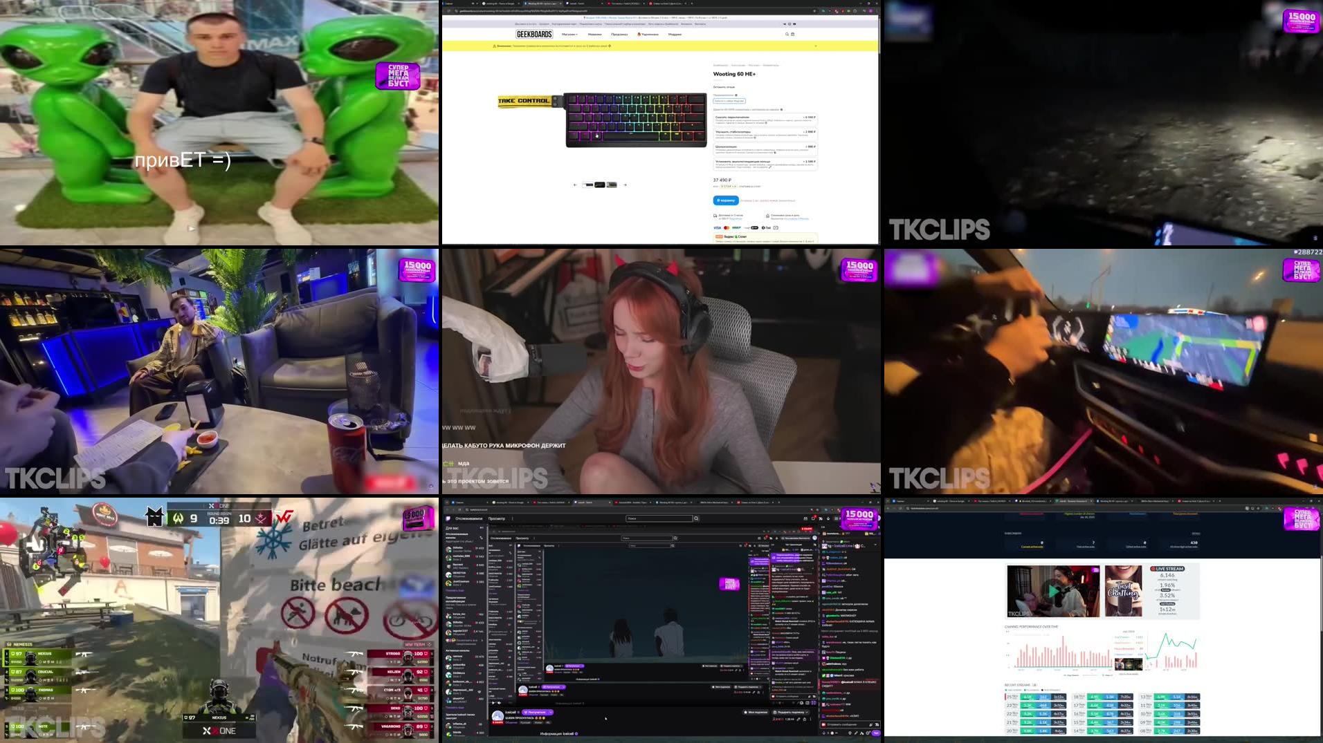Image resolution: width=1323 pixels, height=743 pixels.
Task: Open the Twitch notifications bell
Action: 814,519
